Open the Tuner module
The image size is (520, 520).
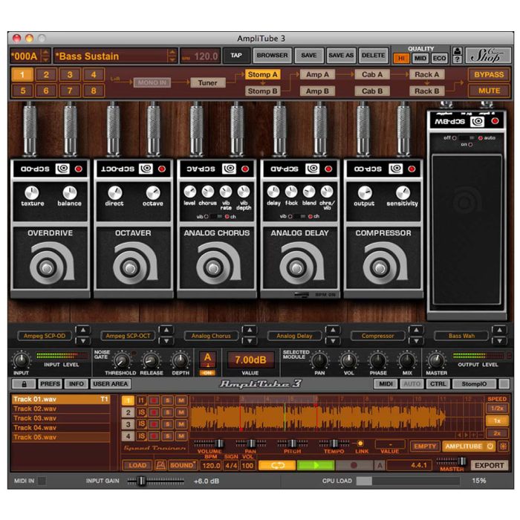click(207, 82)
